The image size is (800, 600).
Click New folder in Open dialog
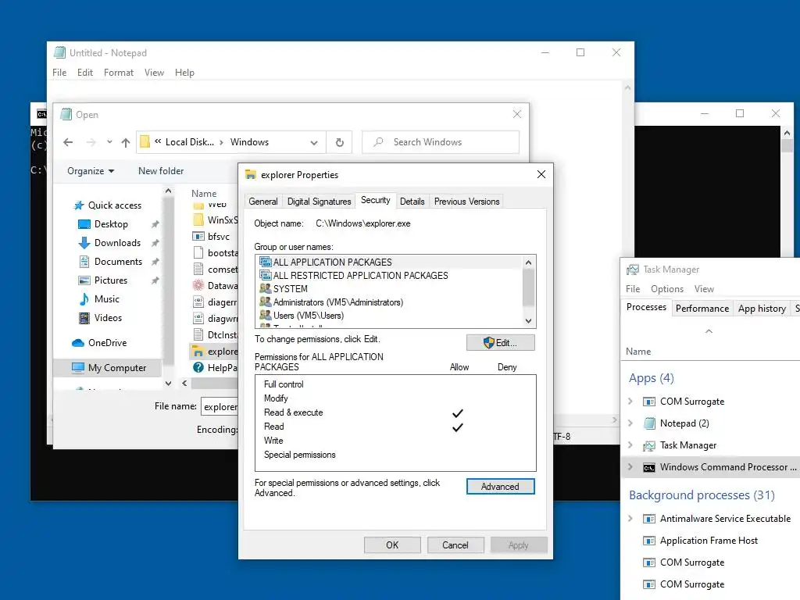[161, 171]
